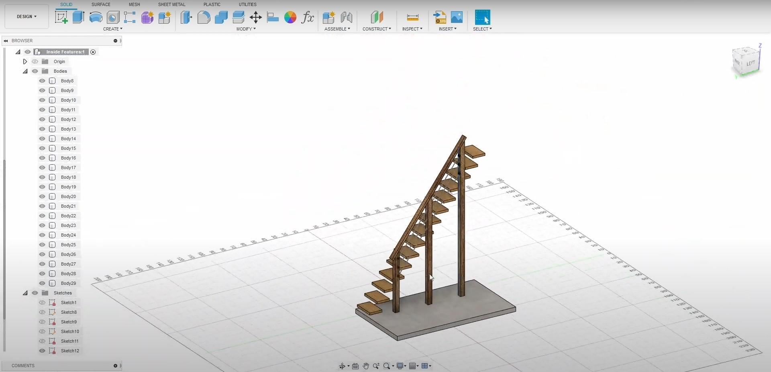
Task: Click the Look At tool
Action: [355, 366]
